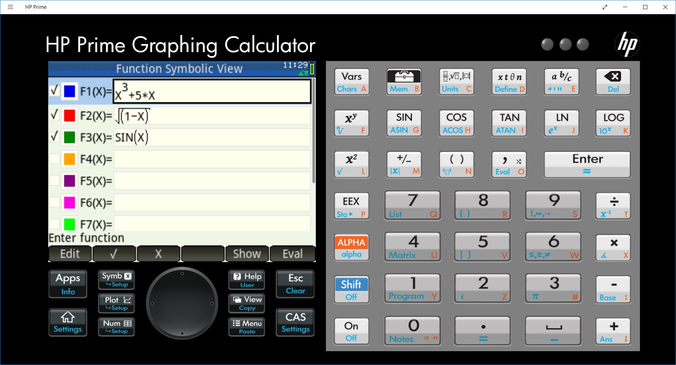Disable the F3(X) SIN(X) function checkbox

pos(55,136)
